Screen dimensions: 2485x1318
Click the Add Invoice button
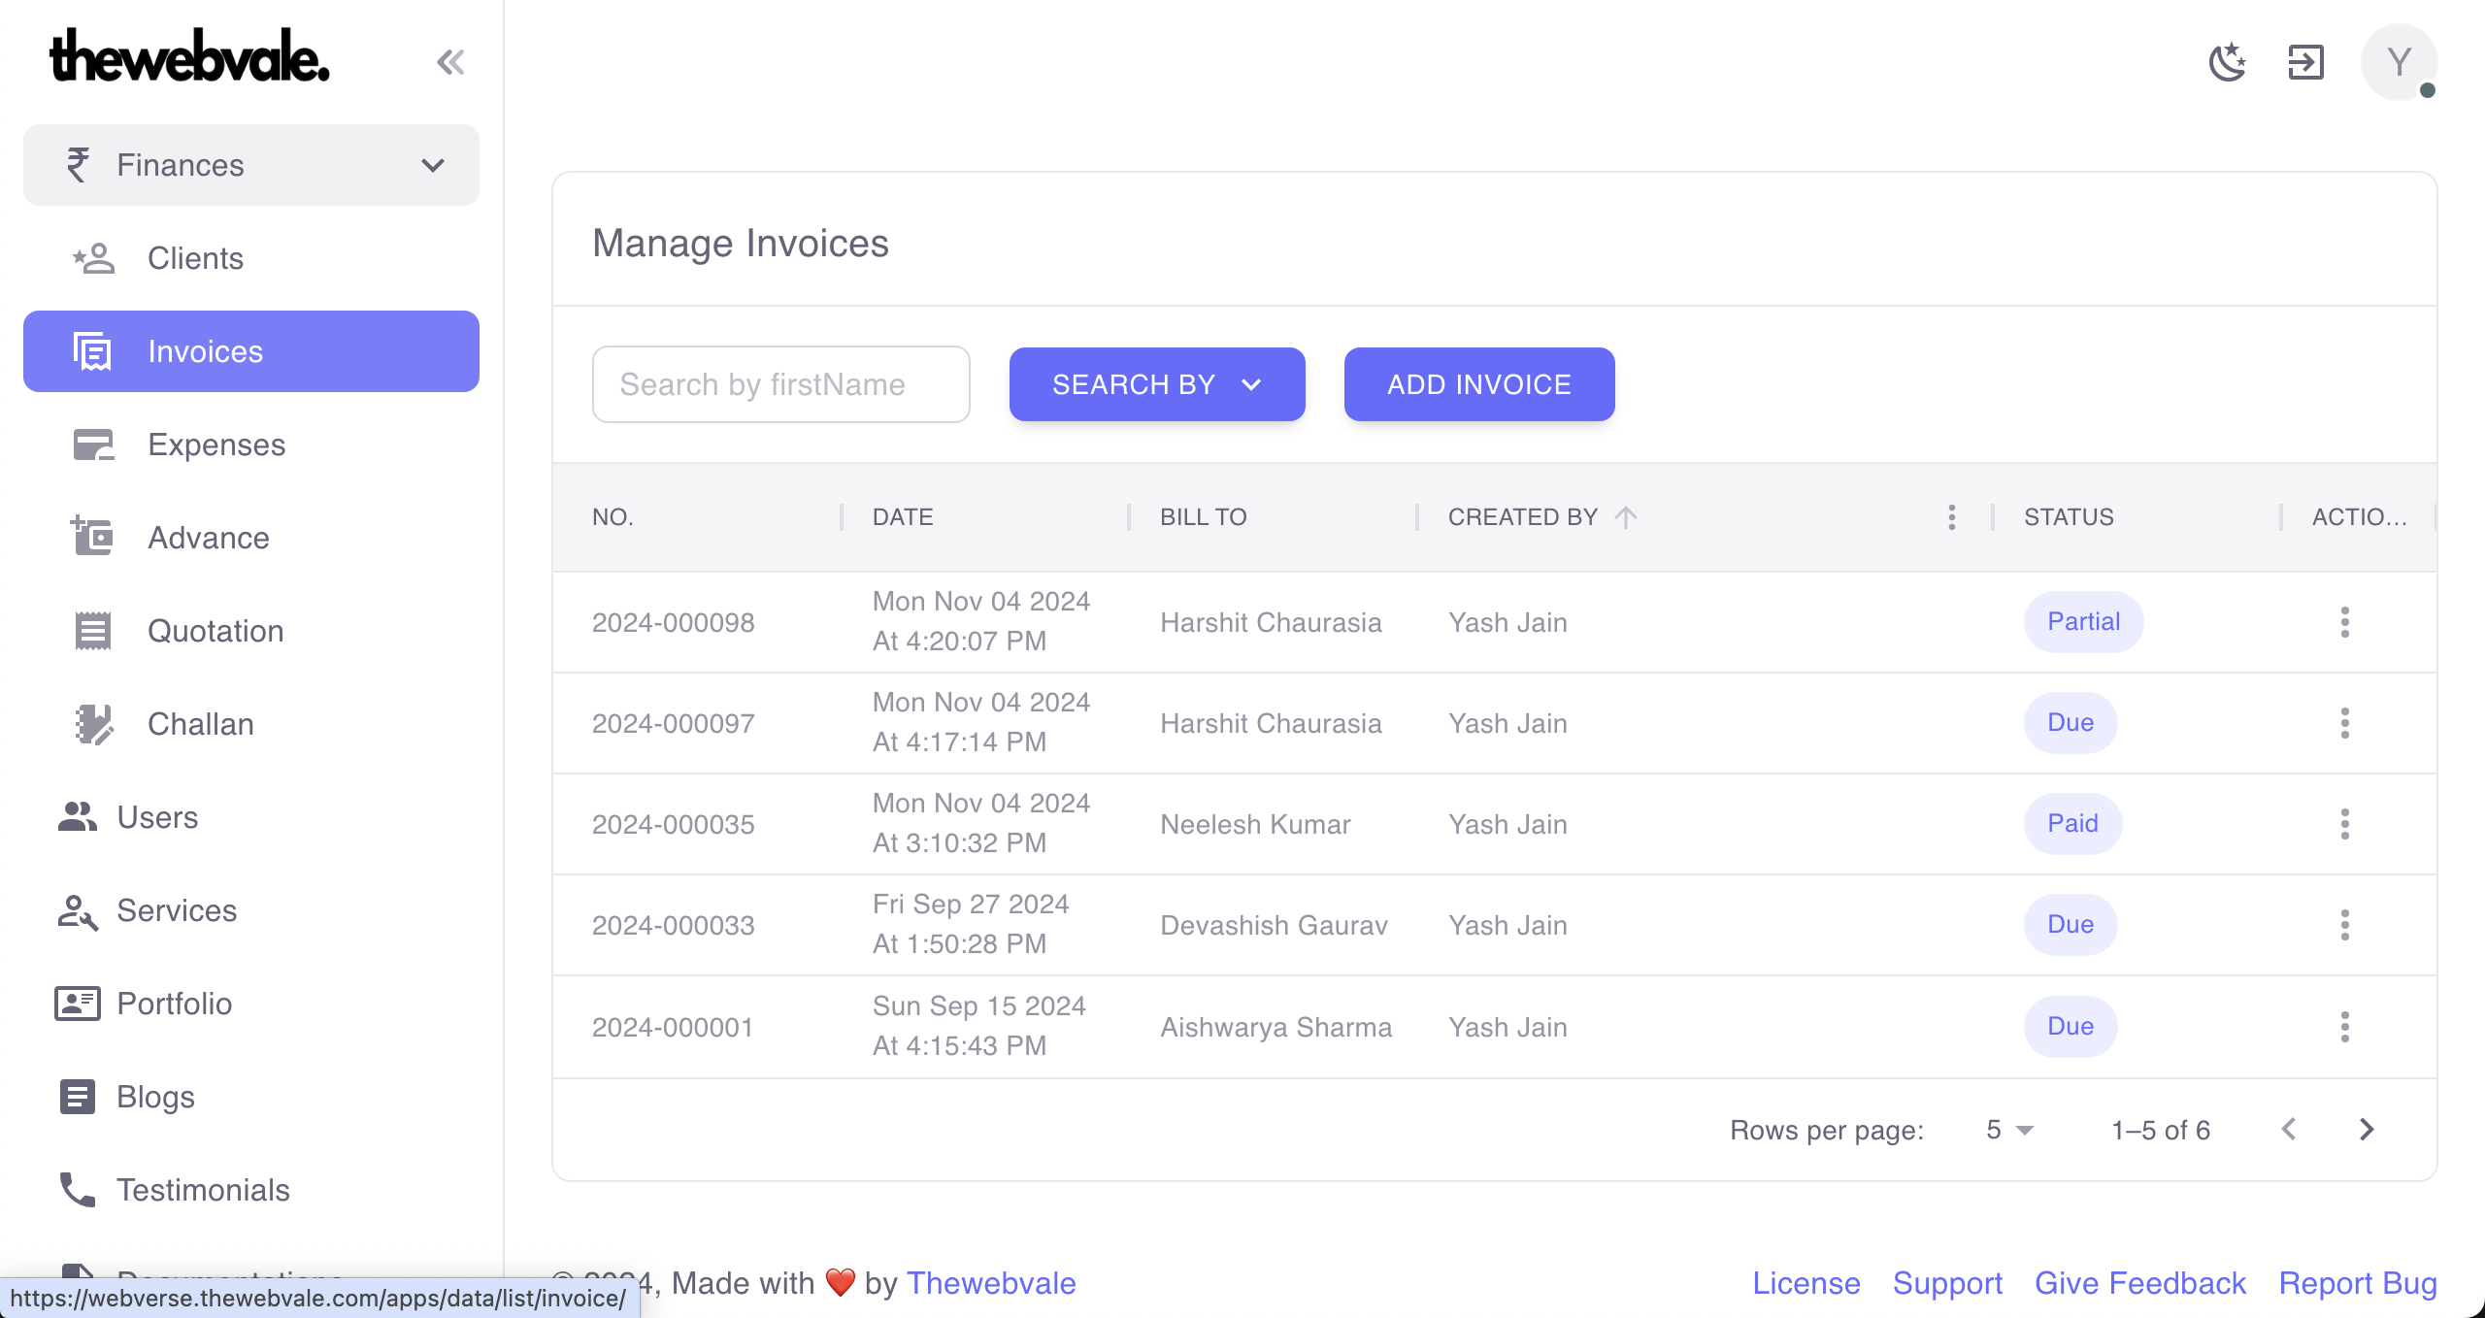(x=1478, y=384)
